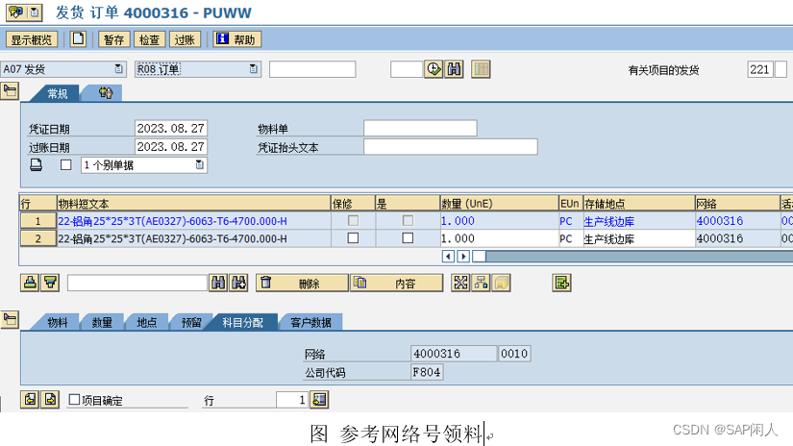Click the help-question icon in title bar
The width and height of the screenshot is (793, 446).
tap(15, 12)
